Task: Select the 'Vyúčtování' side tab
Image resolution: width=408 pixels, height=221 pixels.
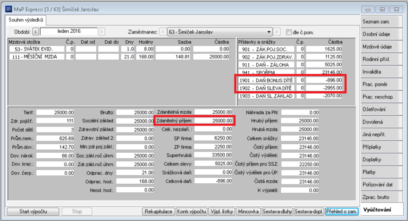Action: 381,209
